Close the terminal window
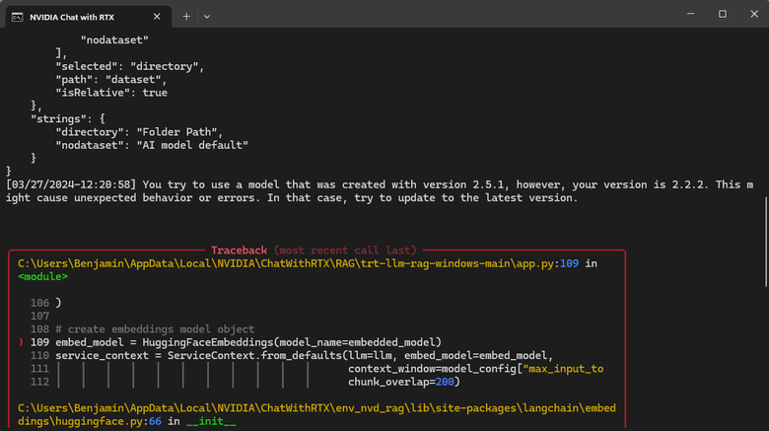The width and height of the screenshot is (769, 431). pyautogui.click(x=754, y=14)
